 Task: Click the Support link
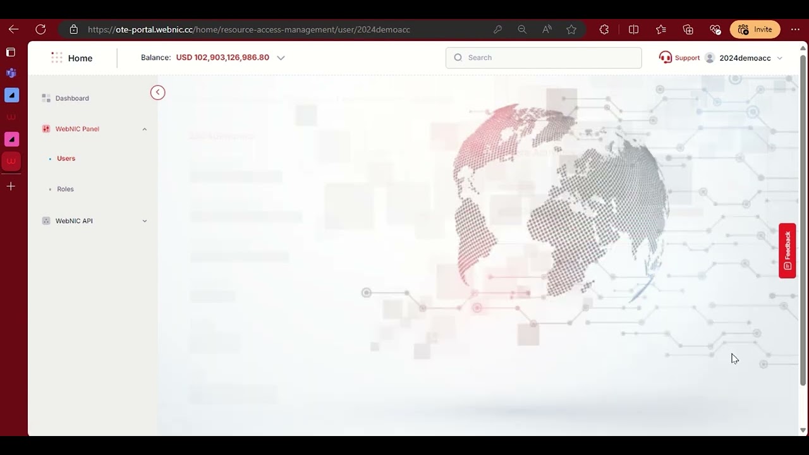click(x=687, y=58)
